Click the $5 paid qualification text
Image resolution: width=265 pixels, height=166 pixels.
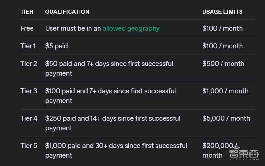pyautogui.click(x=57, y=46)
